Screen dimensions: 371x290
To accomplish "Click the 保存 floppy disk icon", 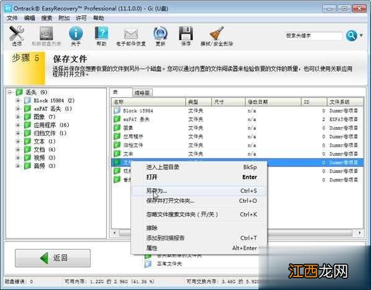I will click(x=185, y=33).
